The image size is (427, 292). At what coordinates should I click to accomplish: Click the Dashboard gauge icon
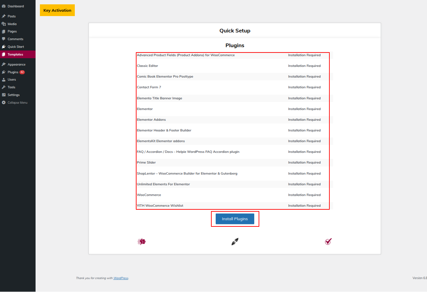point(4,6)
